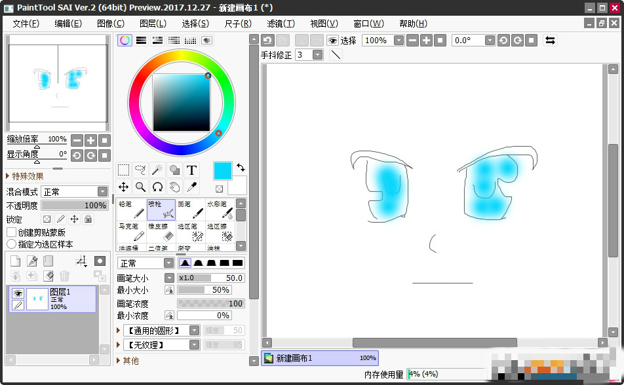Open the 滤镜(T) menu
Screen dimensions: 624x385
[x=281, y=24]
